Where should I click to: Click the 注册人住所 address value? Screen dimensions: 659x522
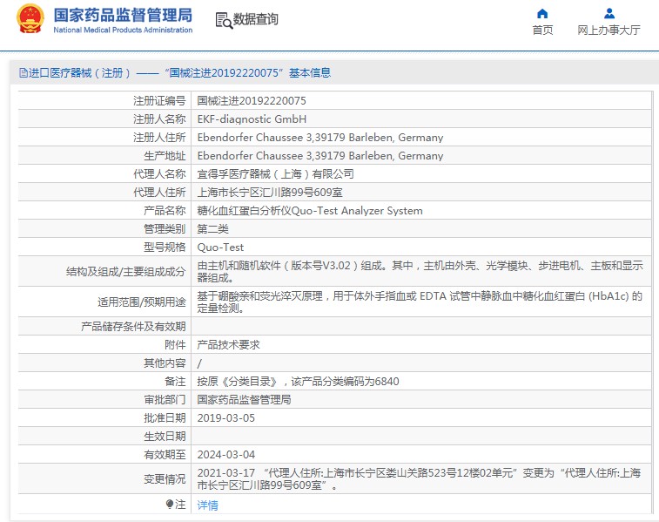coord(320,138)
